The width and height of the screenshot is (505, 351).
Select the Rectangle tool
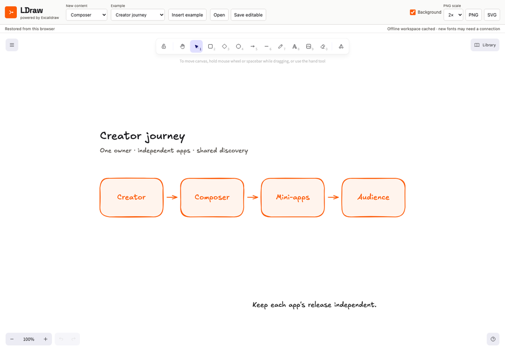(210, 46)
